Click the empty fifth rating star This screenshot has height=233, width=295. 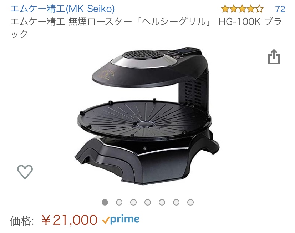point(259,9)
